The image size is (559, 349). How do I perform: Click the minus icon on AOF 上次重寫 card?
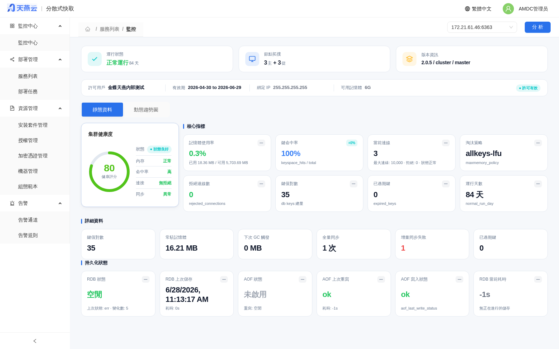coord(381,279)
